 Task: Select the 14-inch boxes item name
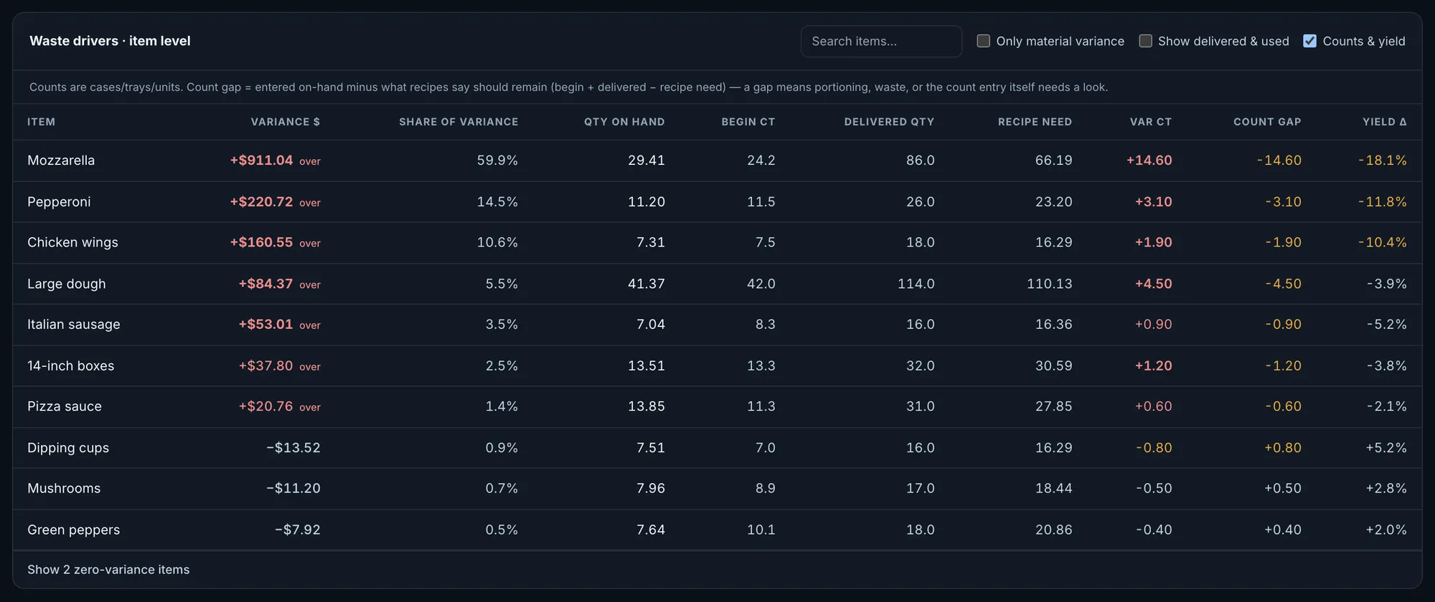70,366
